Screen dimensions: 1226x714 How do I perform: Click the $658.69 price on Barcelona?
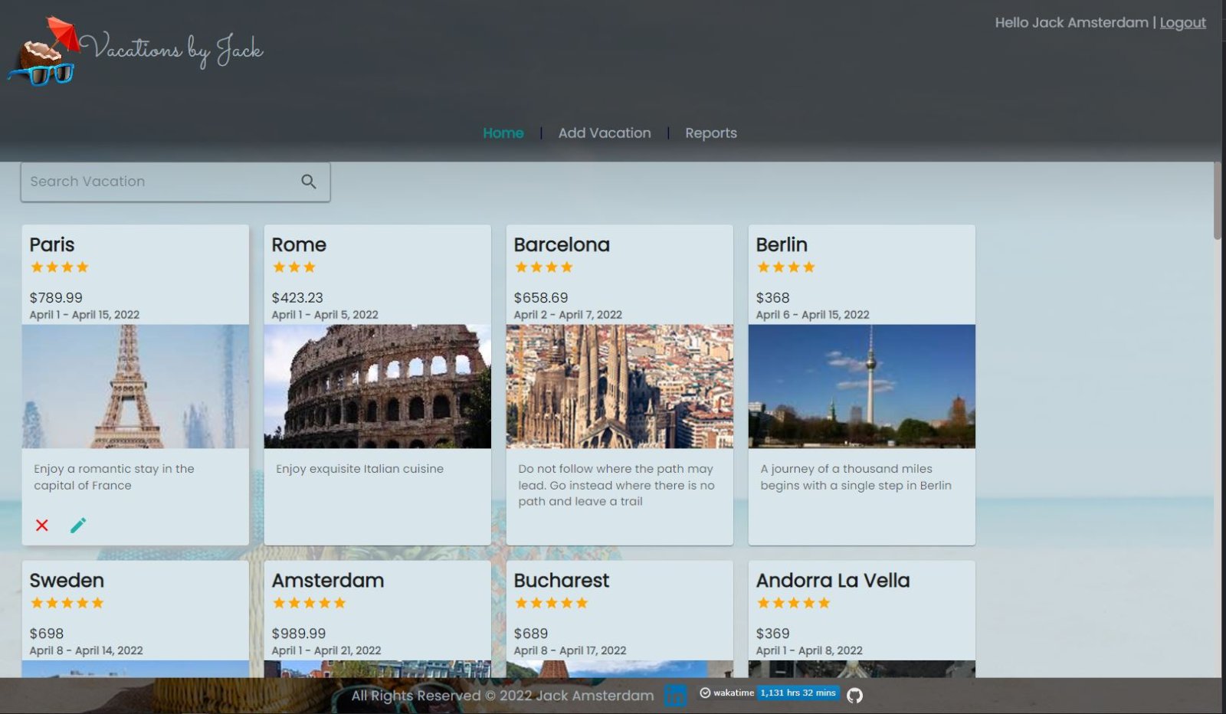point(541,297)
